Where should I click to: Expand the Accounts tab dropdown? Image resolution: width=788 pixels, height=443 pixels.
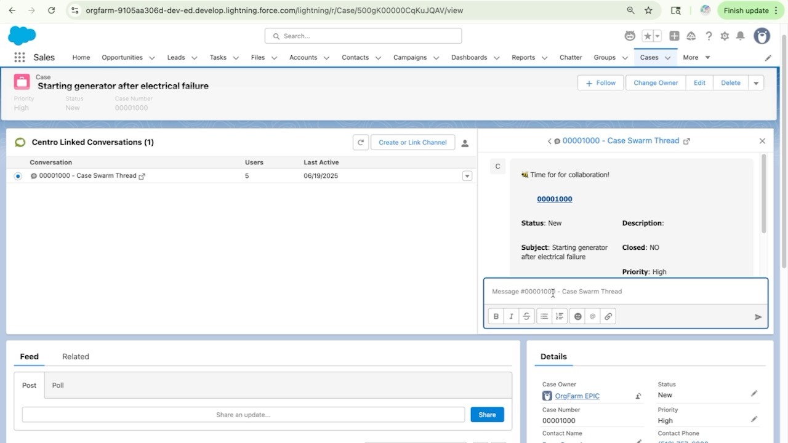326,58
